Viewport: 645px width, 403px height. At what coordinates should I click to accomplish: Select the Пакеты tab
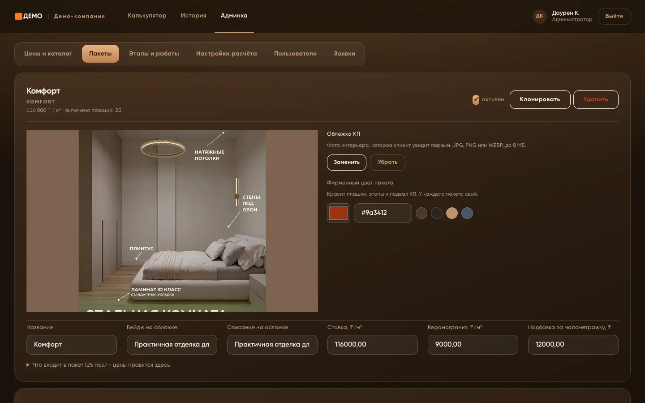point(100,54)
